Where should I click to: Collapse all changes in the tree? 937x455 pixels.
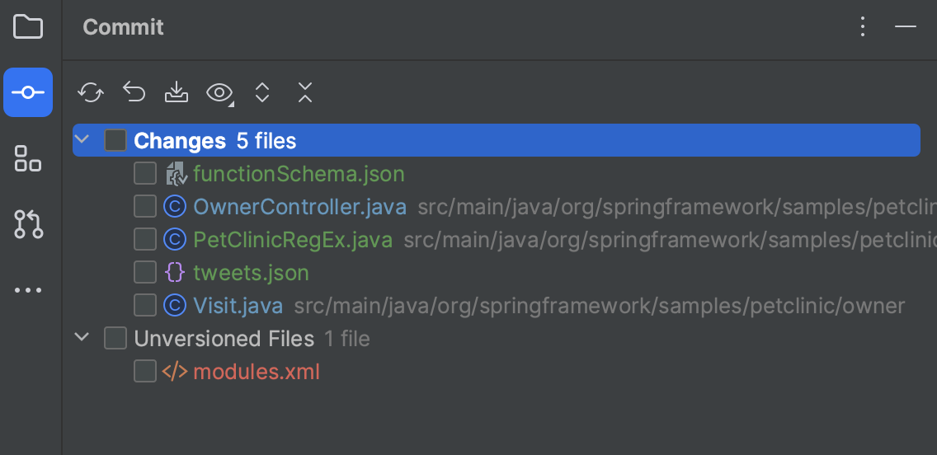click(305, 92)
